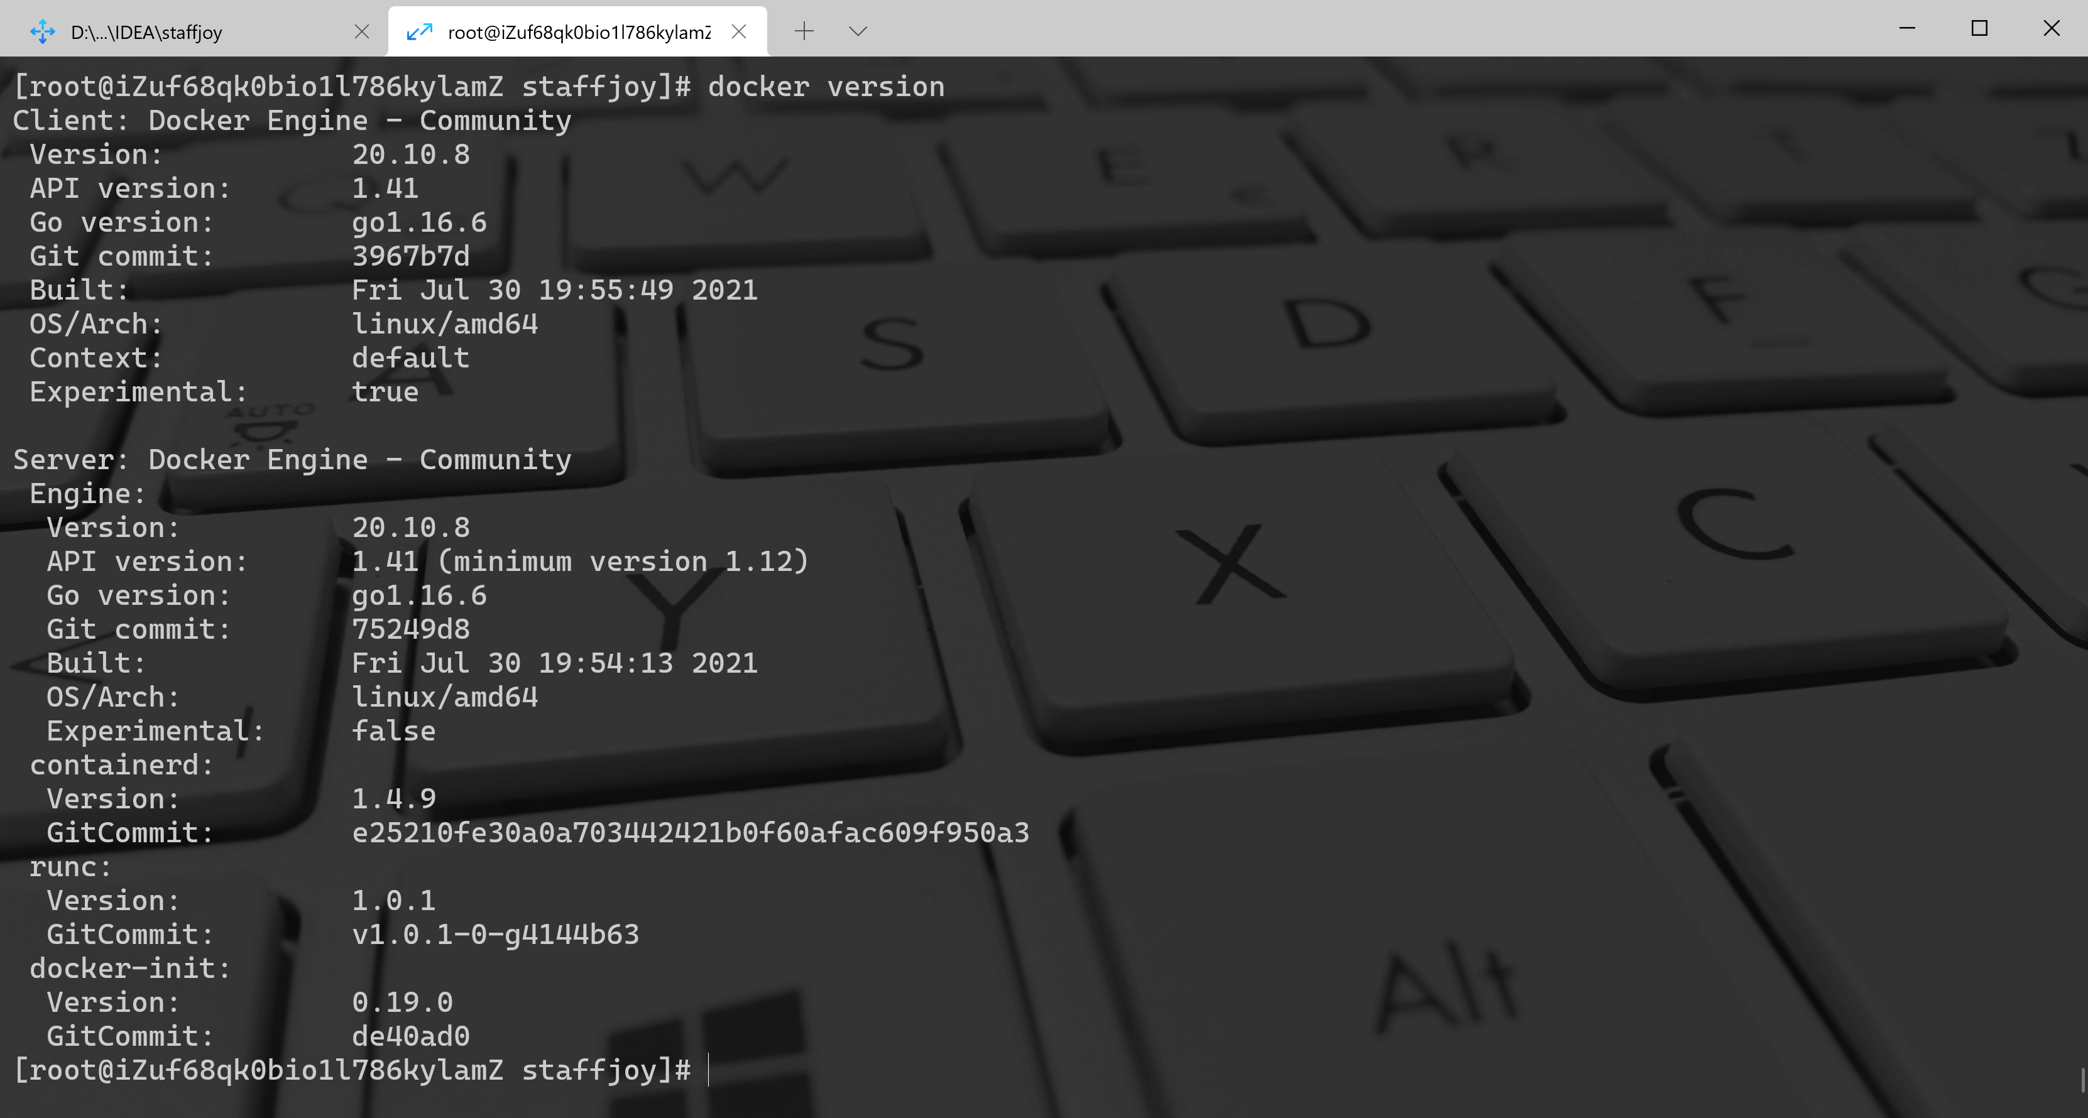Minimize the terminal window
Viewport: 2088px width, 1118px height.
1907,28
